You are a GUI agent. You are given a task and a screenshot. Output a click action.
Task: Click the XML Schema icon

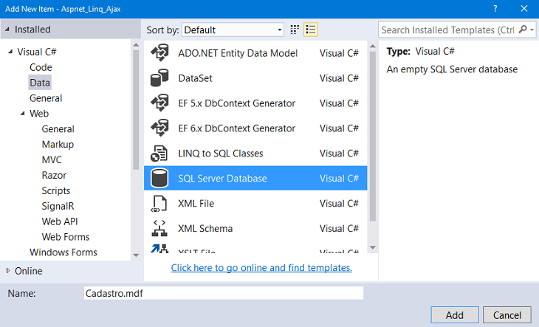click(x=159, y=228)
